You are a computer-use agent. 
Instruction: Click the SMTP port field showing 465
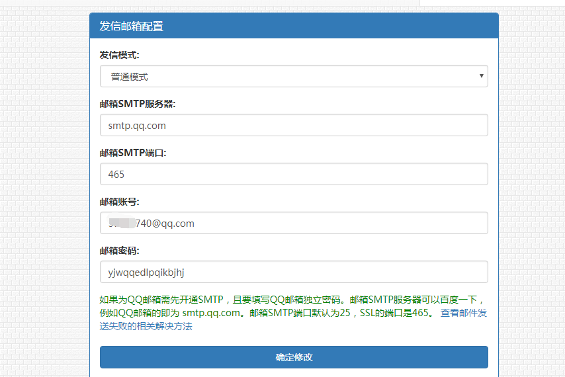point(294,174)
